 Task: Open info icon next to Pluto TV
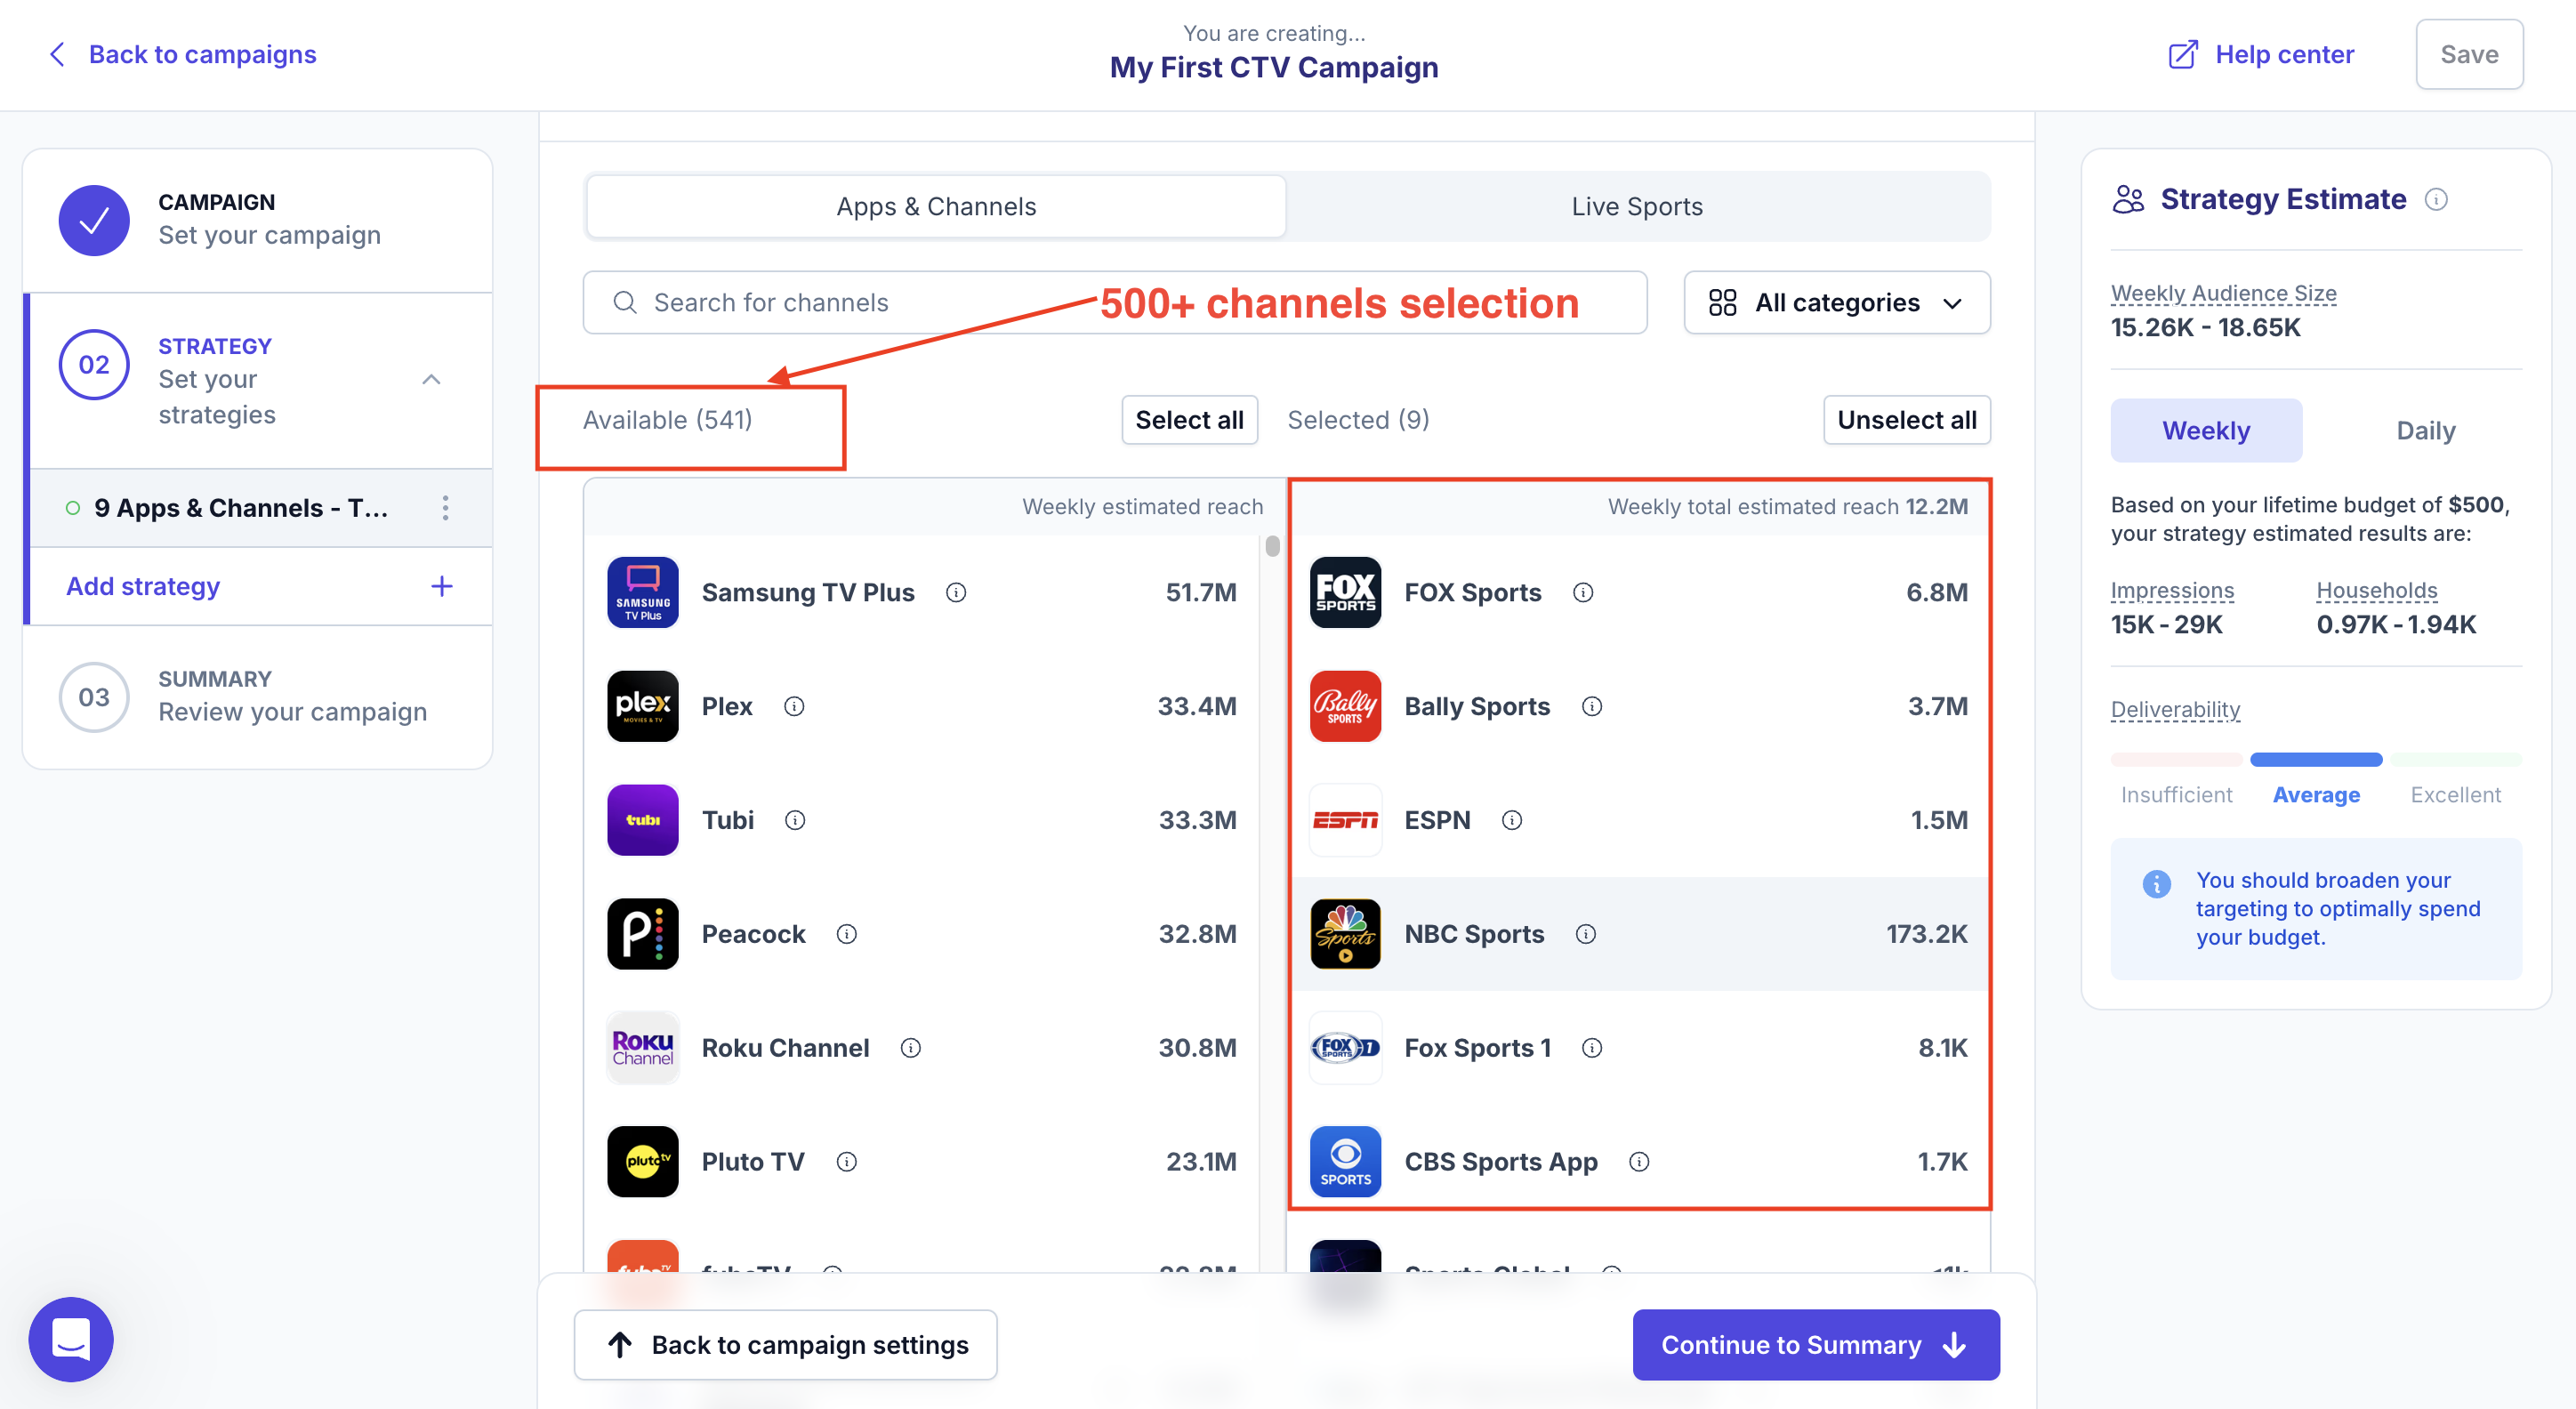847,1163
